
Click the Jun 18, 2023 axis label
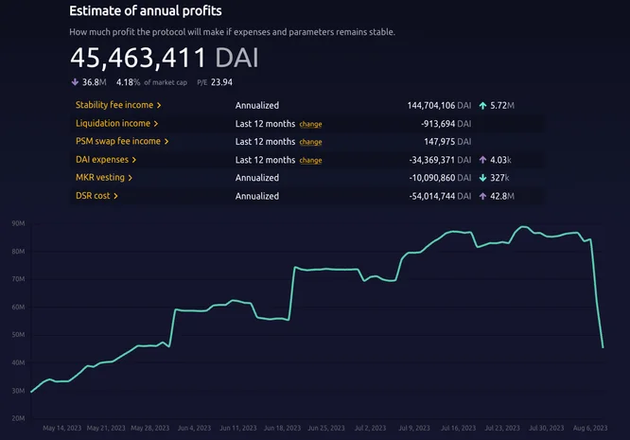tap(282, 428)
